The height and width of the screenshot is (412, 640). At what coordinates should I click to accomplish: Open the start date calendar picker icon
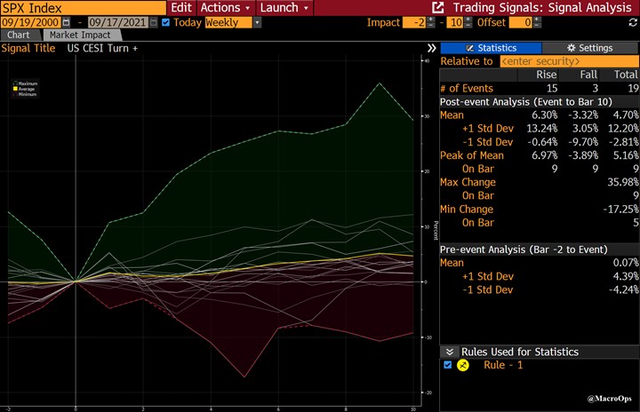66,22
